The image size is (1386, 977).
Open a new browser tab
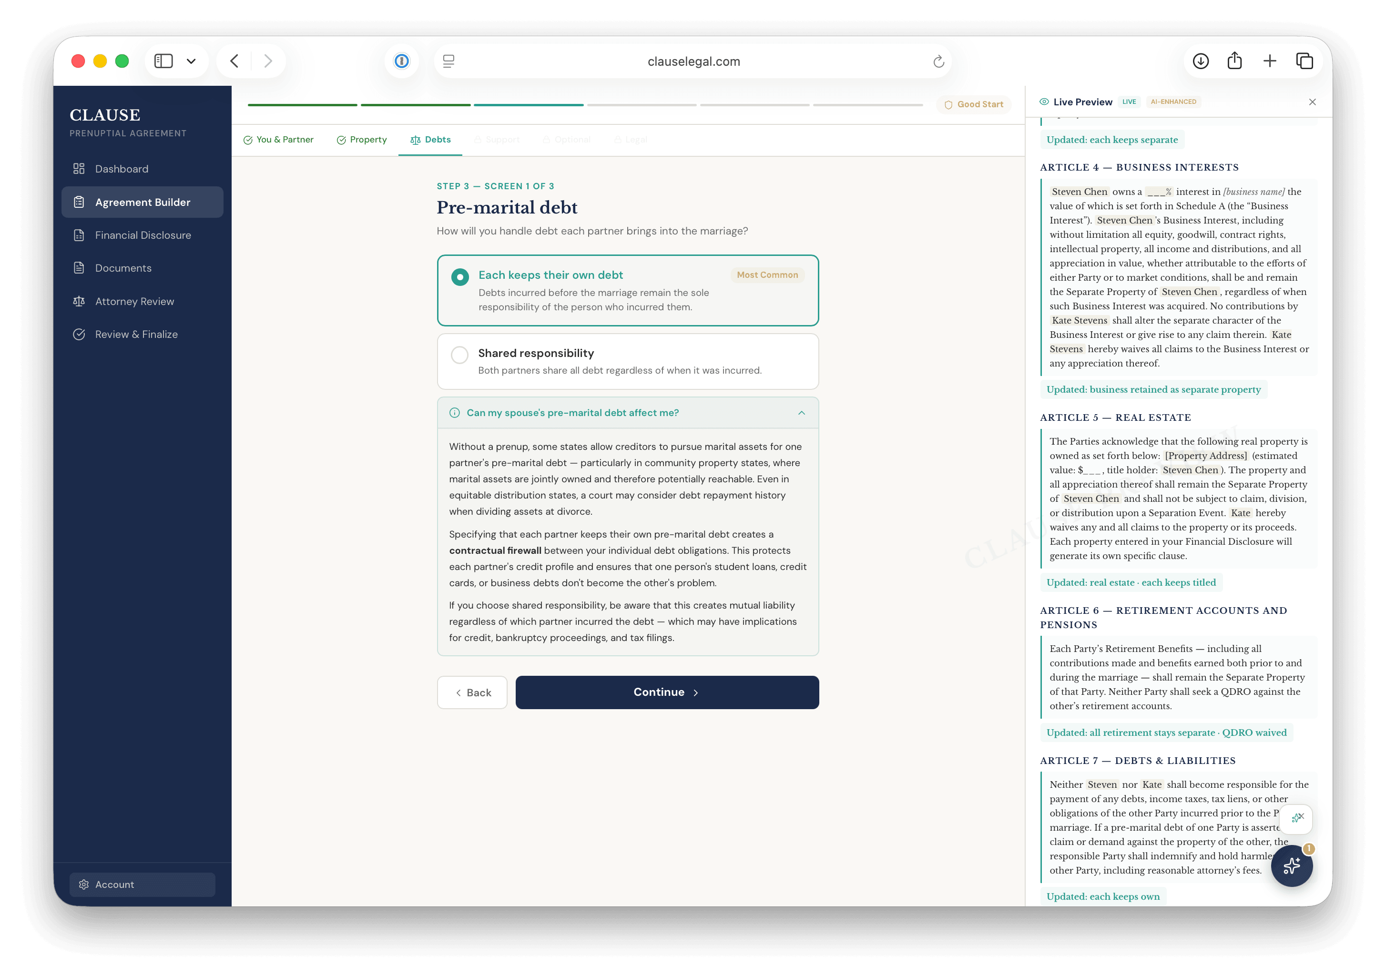(1270, 61)
